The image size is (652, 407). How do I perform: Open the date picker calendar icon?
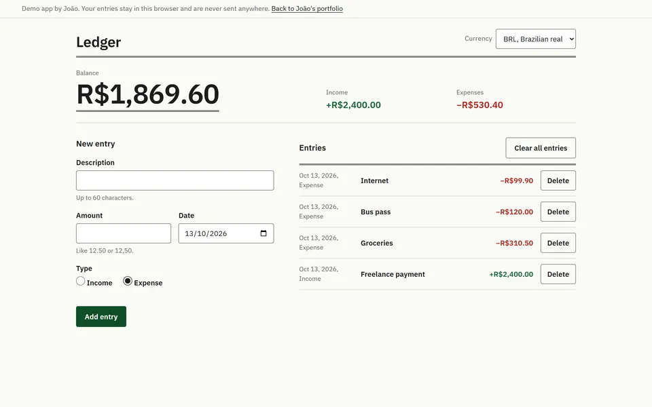click(x=264, y=233)
